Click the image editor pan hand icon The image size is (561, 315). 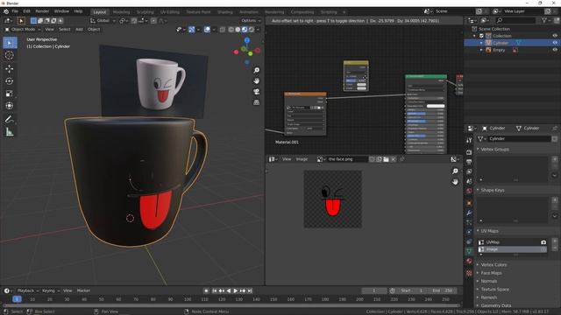[x=455, y=182]
